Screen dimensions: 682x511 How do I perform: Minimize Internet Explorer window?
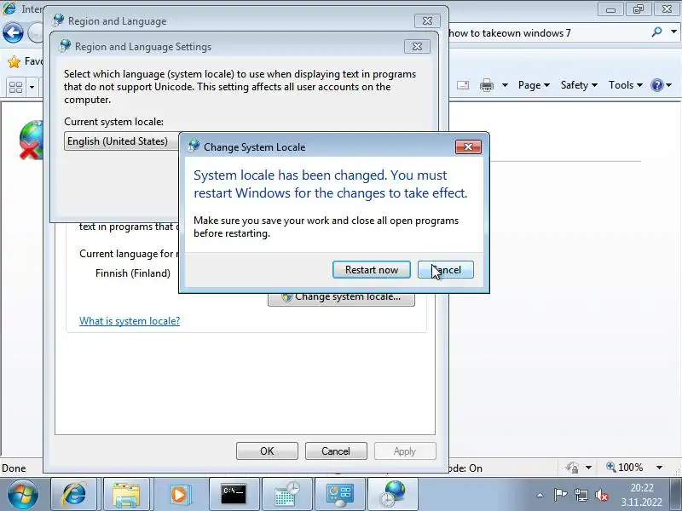610,9
